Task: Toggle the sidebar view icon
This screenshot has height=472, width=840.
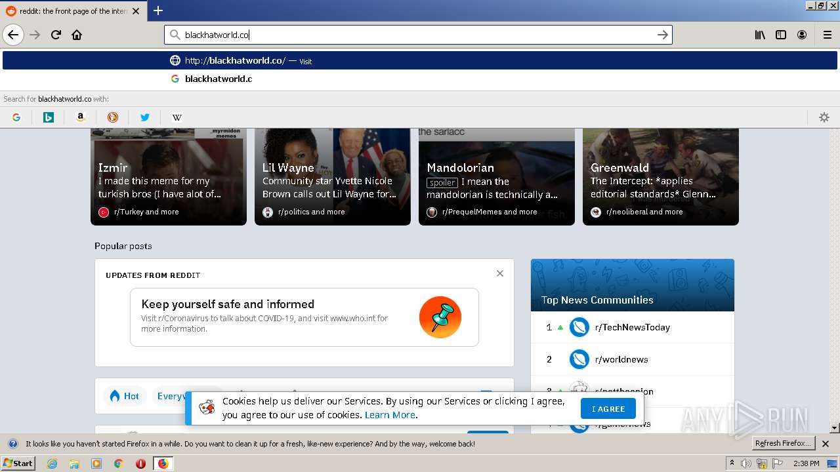Action: point(781,35)
